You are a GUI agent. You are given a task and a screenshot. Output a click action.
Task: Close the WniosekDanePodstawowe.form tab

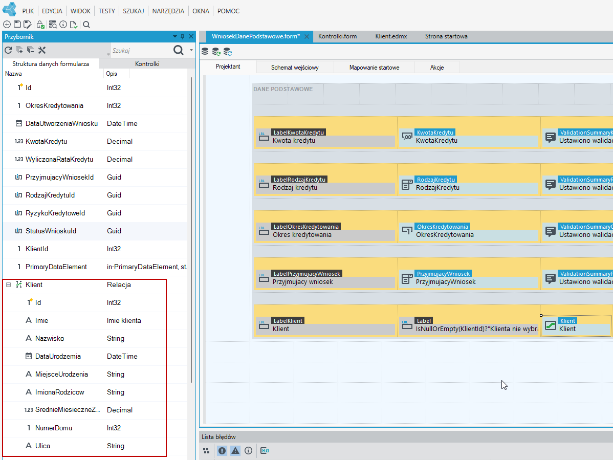click(x=307, y=36)
